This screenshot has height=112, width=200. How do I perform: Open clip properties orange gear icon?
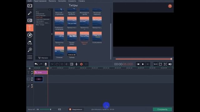point(81,64)
